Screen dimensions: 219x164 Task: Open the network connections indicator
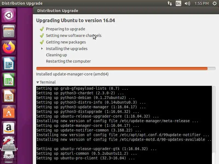click(x=169, y=3)
